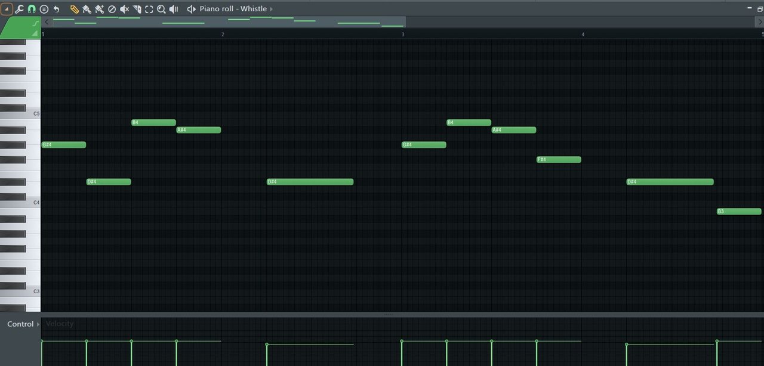Click the faint Velocity label
764x366 pixels.
[60, 324]
